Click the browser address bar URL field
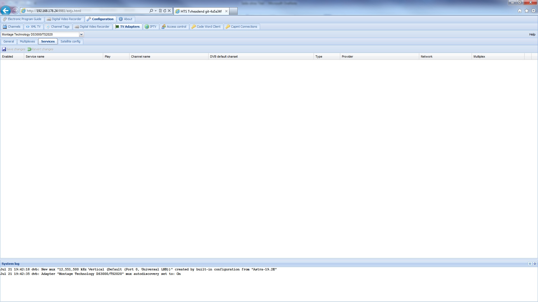The height and width of the screenshot is (302, 538). click(x=84, y=11)
